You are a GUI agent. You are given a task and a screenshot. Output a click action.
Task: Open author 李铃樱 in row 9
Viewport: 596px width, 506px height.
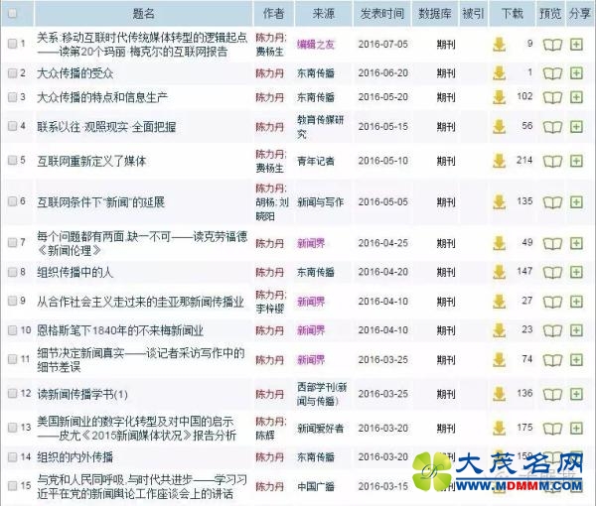(270, 309)
